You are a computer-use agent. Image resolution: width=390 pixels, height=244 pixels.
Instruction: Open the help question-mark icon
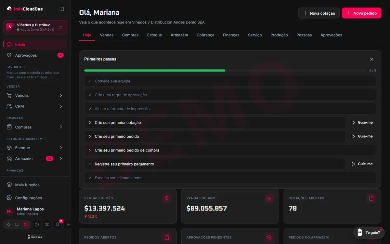[37, 224]
